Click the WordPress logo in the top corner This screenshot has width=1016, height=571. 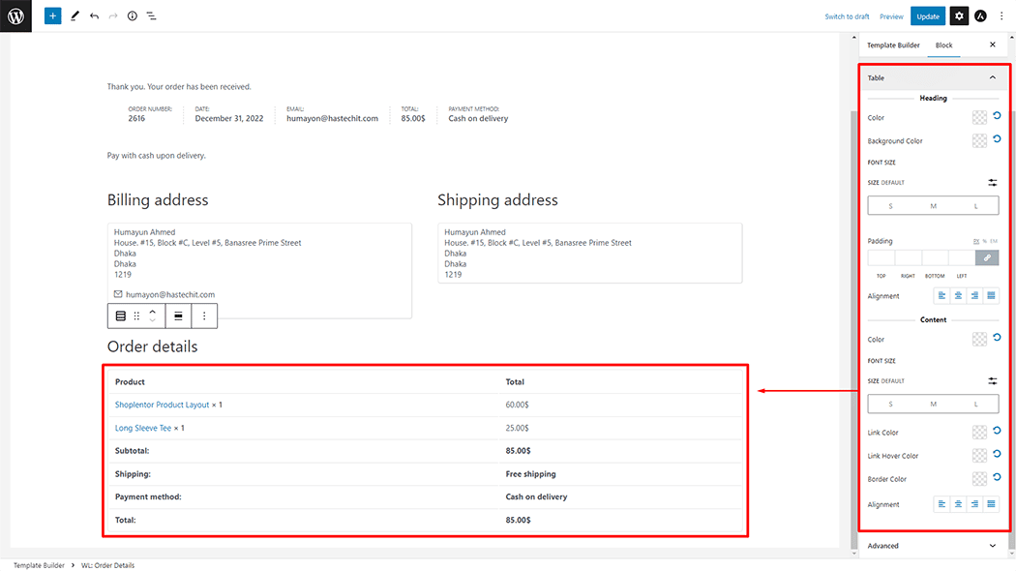pos(15,15)
